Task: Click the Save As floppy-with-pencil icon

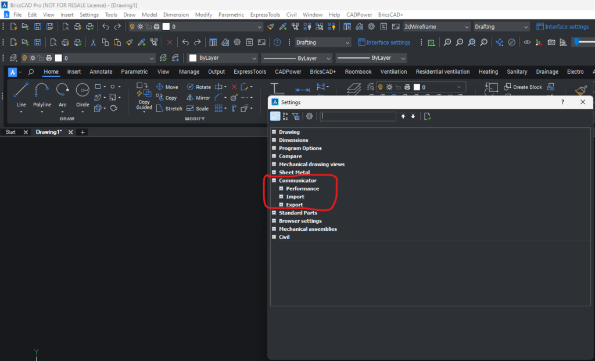Action: tap(49, 27)
